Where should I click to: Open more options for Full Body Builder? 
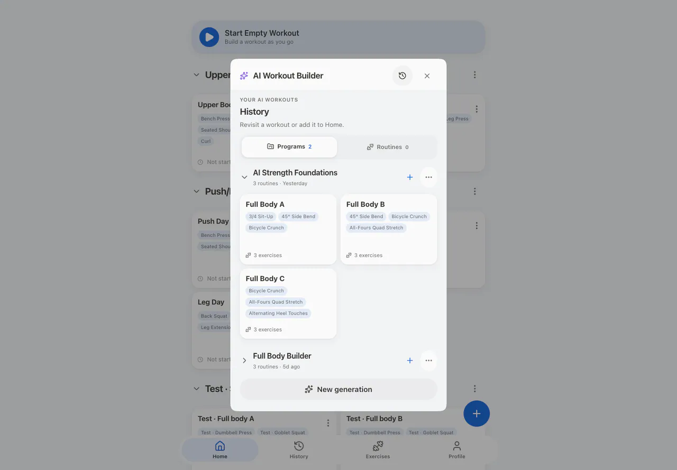click(428, 361)
